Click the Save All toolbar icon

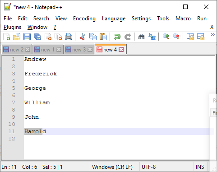coord(37,37)
